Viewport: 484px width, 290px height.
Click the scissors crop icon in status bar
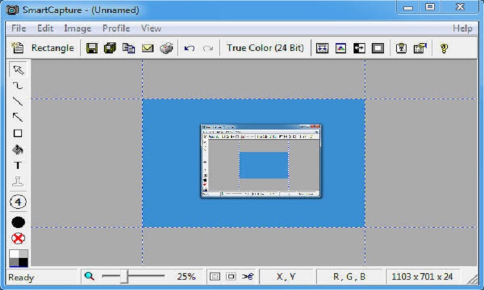click(248, 276)
